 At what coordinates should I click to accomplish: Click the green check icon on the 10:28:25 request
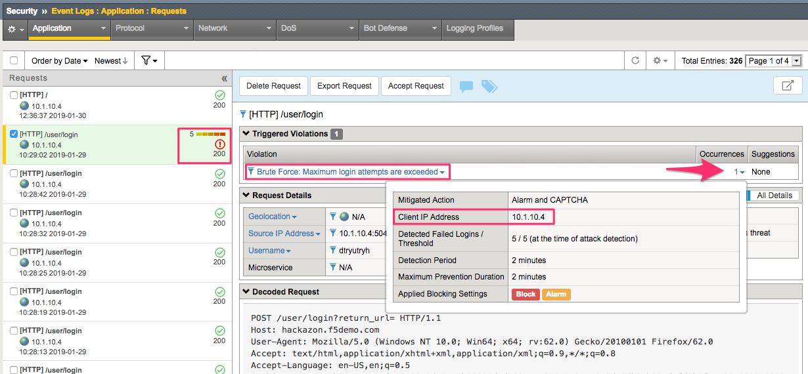coord(219,253)
